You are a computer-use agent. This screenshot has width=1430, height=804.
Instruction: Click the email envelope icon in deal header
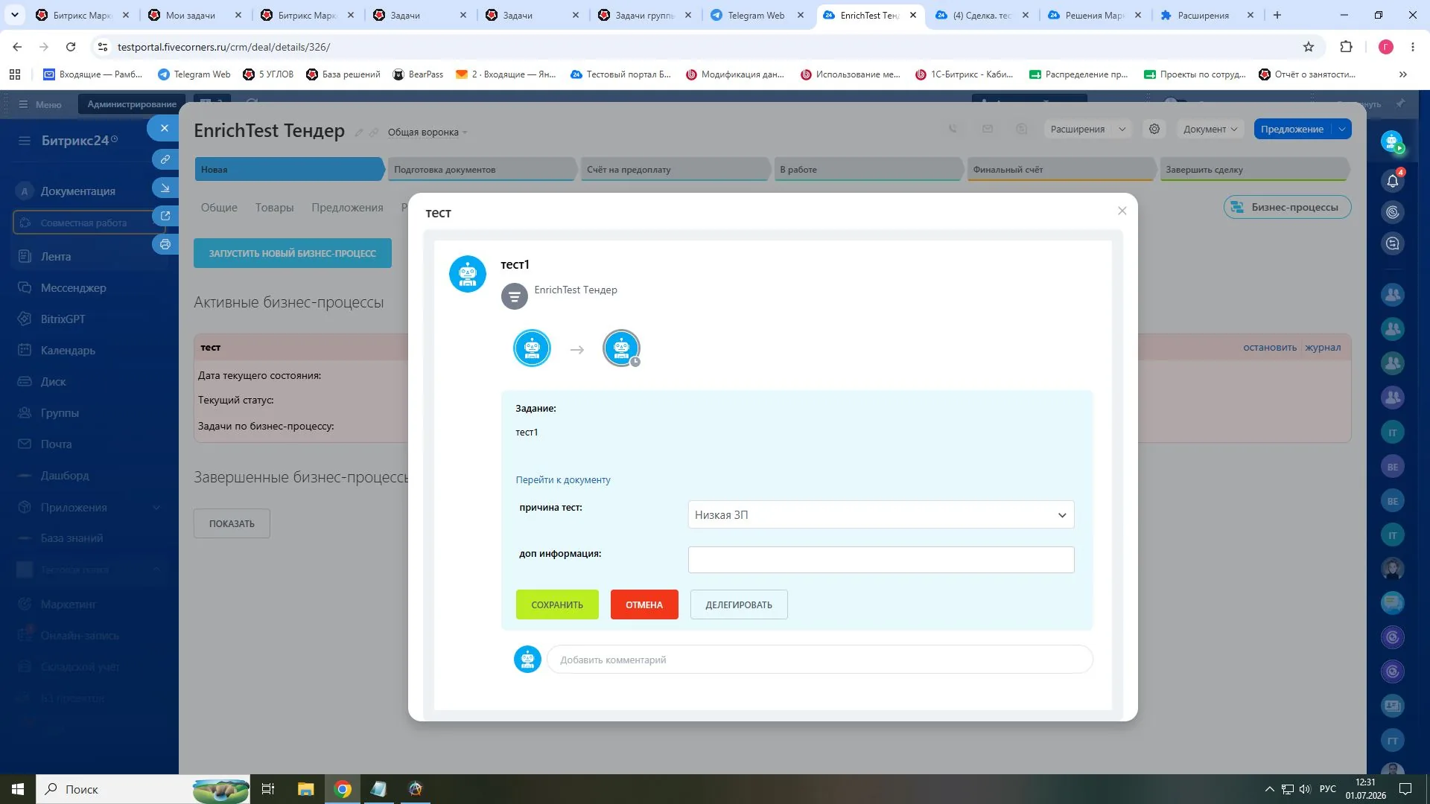click(988, 129)
